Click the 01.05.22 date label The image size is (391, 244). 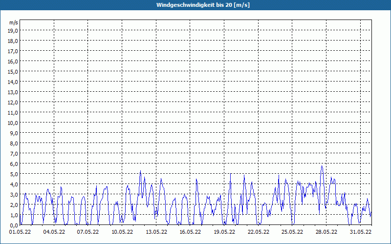point(20,232)
